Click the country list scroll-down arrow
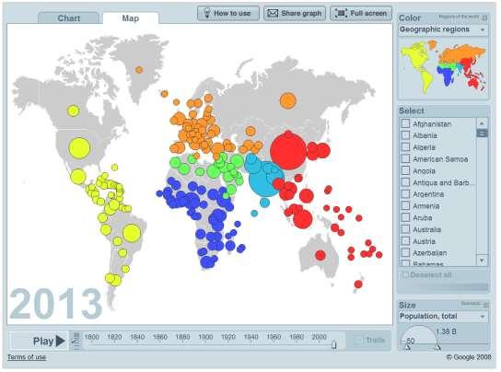 (x=482, y=261)
